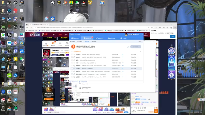Open the QQ penguin desktop icon
Image resolution: width=205 pixels, height=115 pixels.
click(84, 3)
